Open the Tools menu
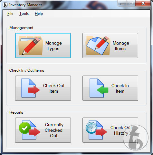Screen dimensions: 153x155 tap(24, 14)
